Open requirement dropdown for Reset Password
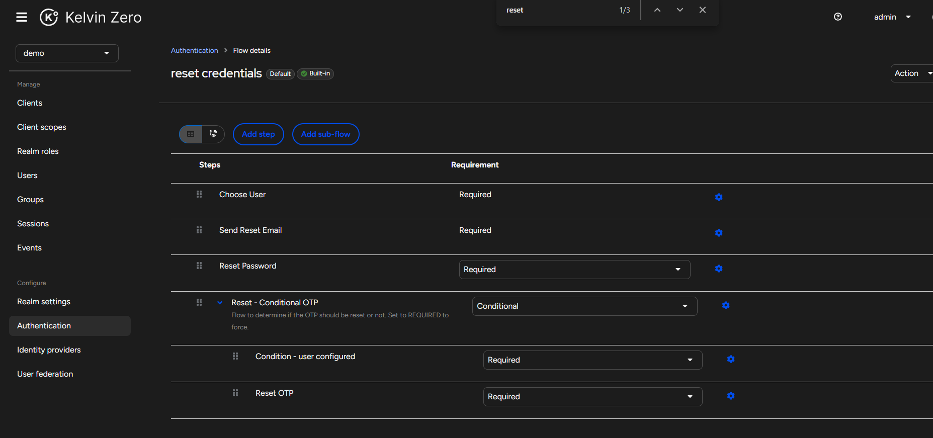Screen dimensions: 933x438 pos(574,270)
